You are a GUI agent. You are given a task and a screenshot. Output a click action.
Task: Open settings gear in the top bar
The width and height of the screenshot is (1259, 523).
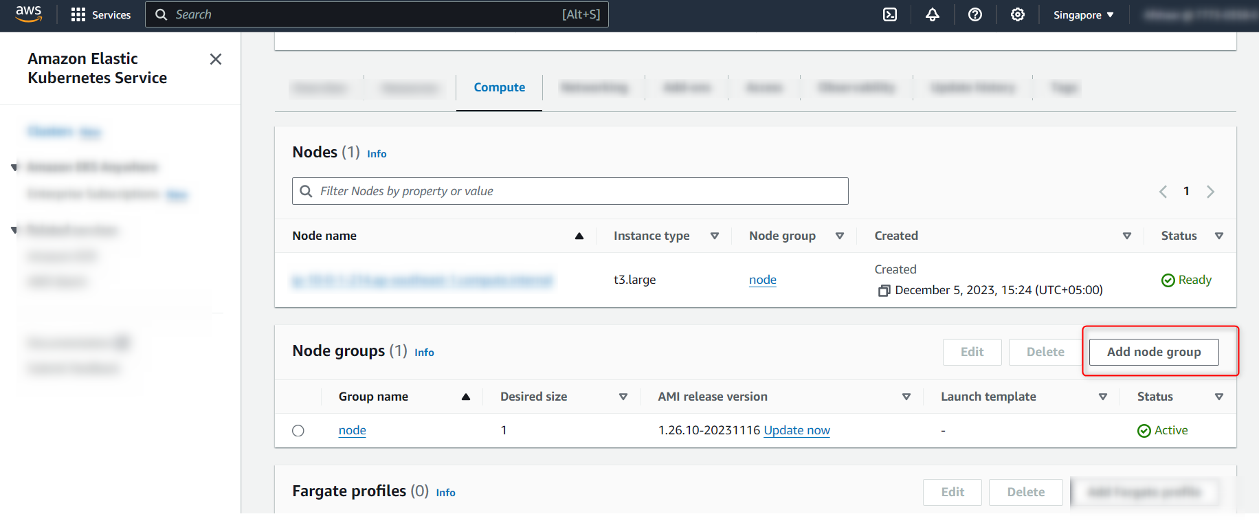1018,14
